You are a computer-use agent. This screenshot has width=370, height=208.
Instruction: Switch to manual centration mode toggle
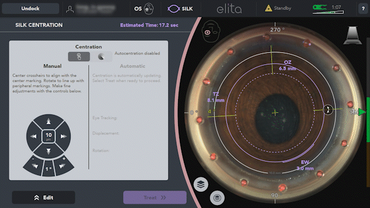(x=79, y=57)
